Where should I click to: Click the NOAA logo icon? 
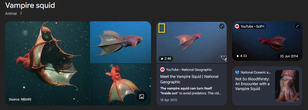pyautogui.click(x=237, y=72)
